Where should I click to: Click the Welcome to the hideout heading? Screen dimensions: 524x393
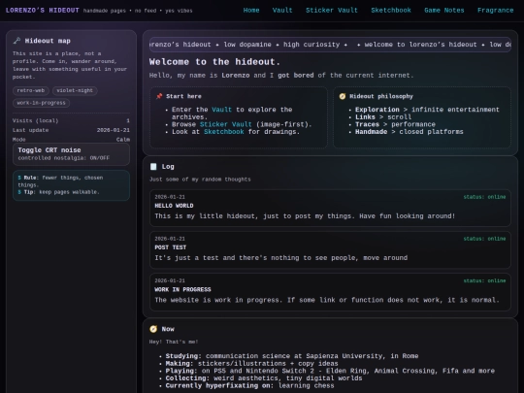click(x=214, y=62)
